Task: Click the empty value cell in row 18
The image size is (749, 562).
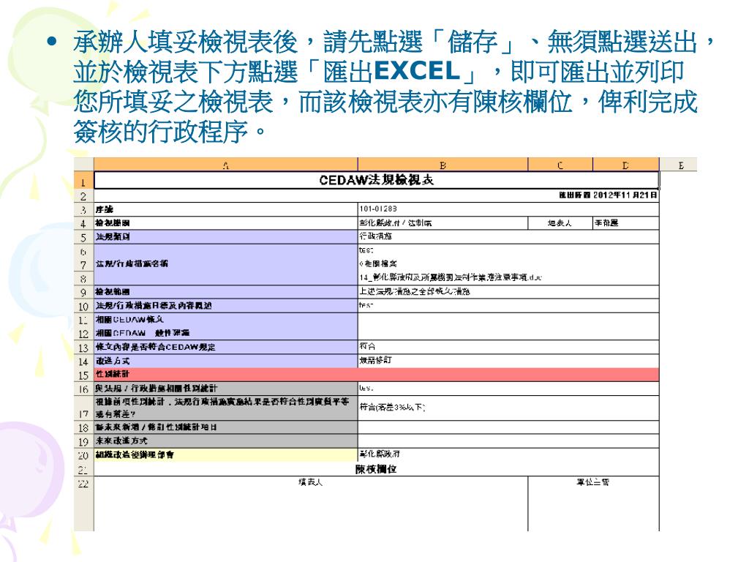Action: point(508,427)
